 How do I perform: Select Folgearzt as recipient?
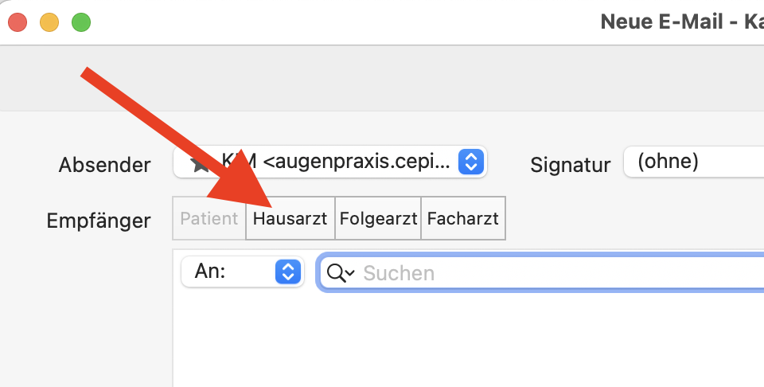coord(378,218)
